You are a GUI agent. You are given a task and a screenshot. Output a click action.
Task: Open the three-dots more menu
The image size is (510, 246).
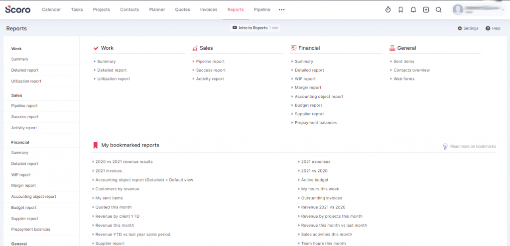pos(282,10)
